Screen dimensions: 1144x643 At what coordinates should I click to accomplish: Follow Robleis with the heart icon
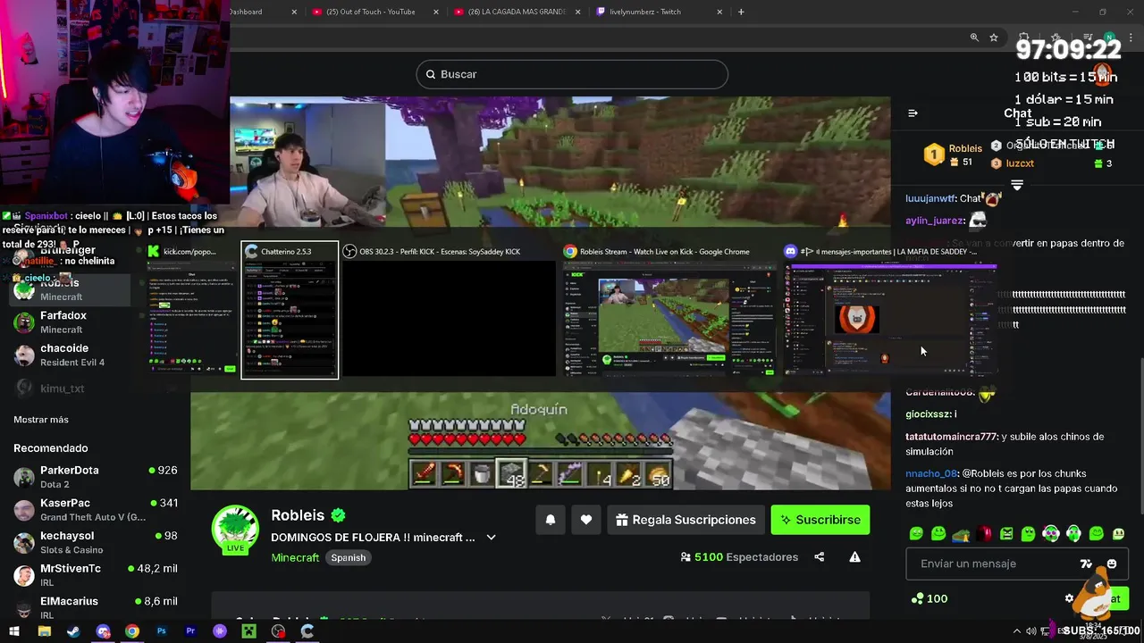[x=586, y=520]
